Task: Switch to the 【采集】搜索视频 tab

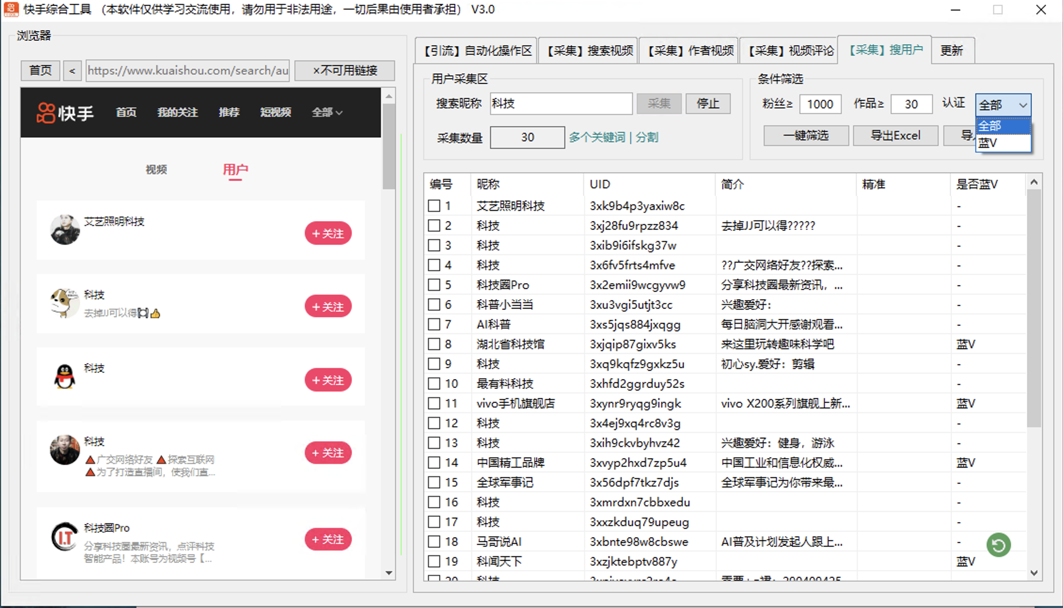Action: [x=587, y=50]
